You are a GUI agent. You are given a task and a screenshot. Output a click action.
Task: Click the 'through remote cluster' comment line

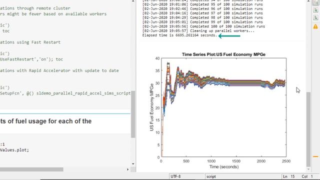tap(35, 8)
